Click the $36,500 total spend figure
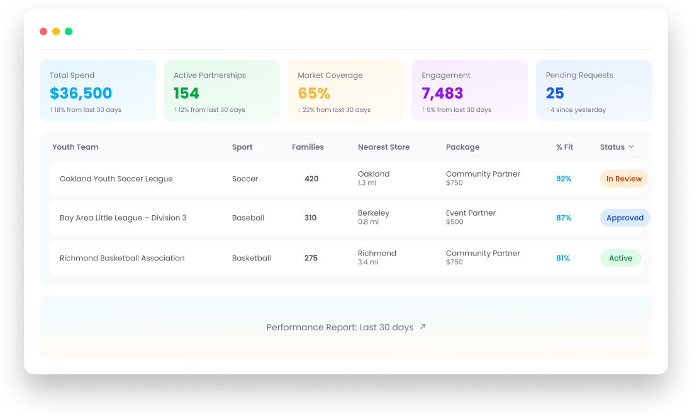 pos(81,93)
